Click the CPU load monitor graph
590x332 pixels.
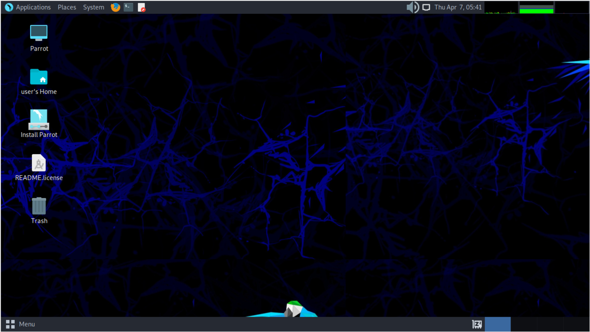[501, 7]
